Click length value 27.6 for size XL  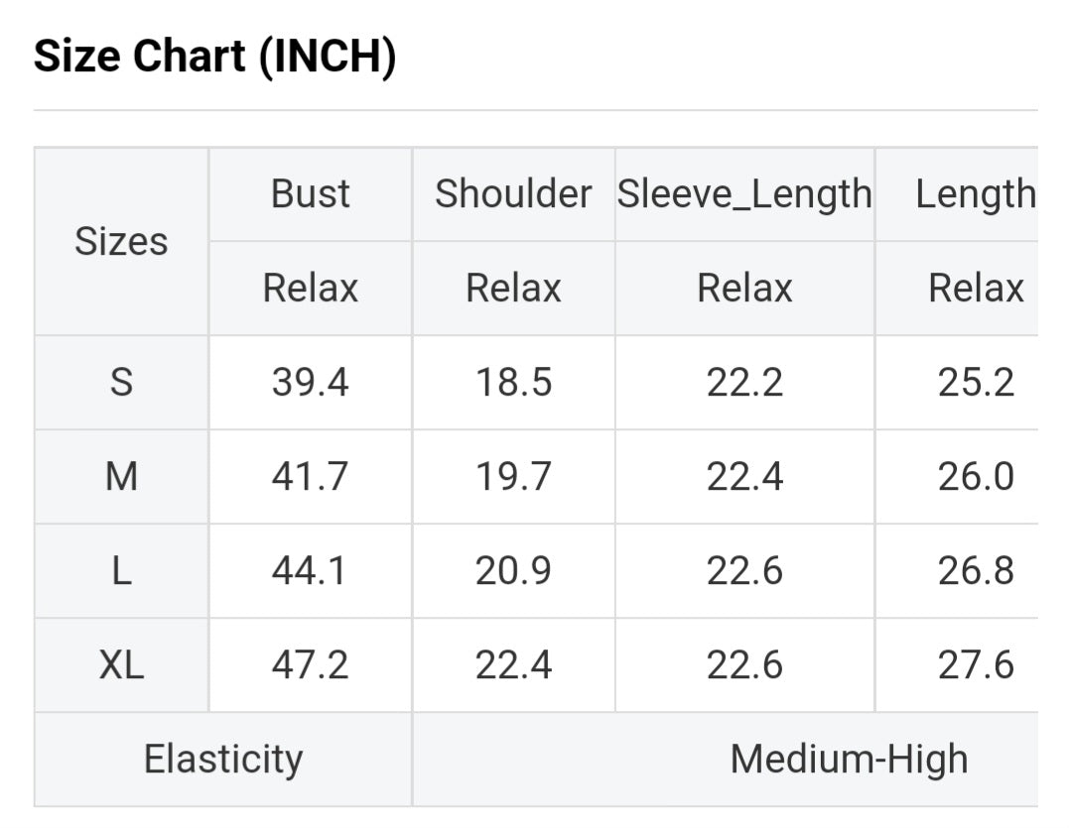pyautogui.click(x=976, y=665)
